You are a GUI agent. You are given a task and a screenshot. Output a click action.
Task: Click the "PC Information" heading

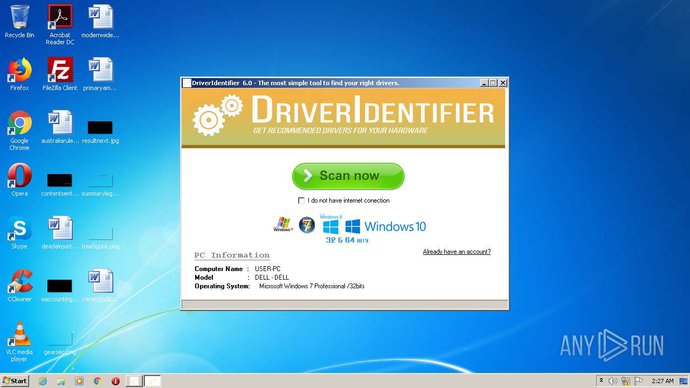pos(232,255)
